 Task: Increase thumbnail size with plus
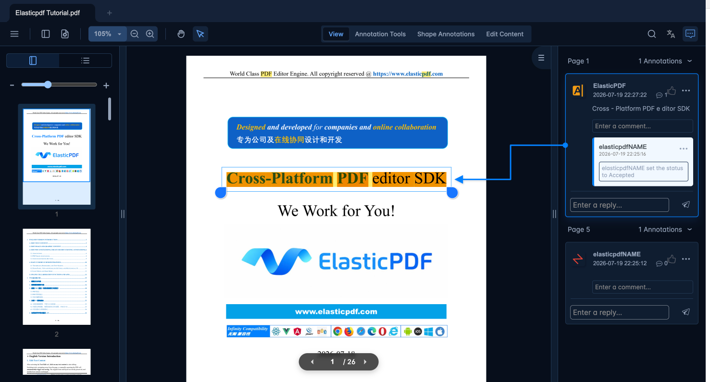click(x=106, y=86)
